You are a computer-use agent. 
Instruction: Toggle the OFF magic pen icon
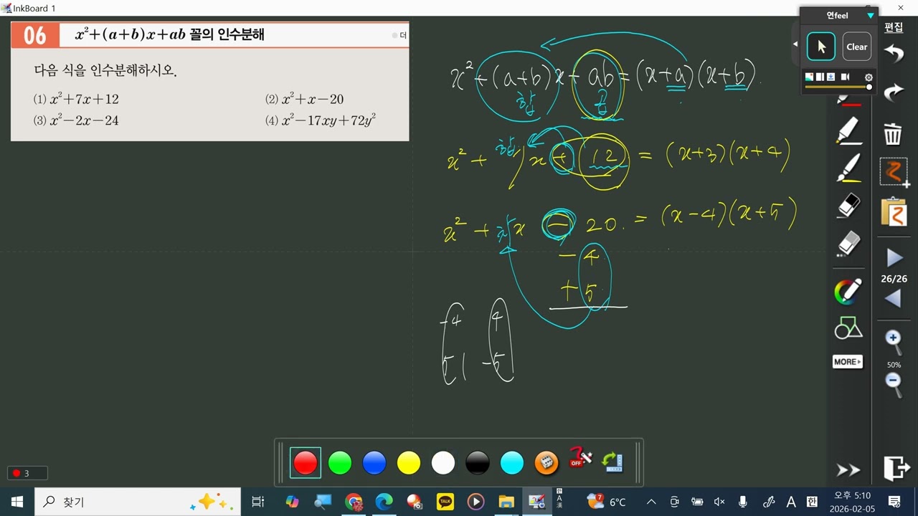(579, 458)
